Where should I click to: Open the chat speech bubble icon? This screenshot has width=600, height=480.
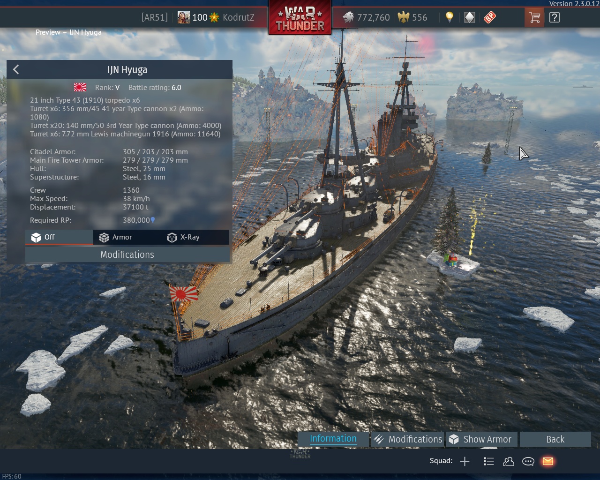(528, 461)
